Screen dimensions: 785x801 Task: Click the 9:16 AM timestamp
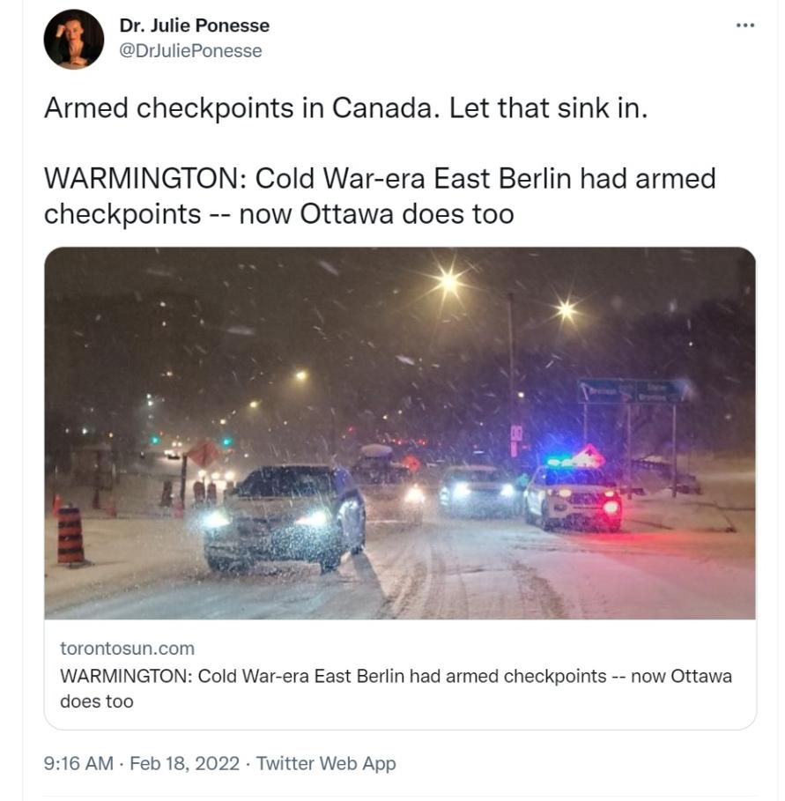click(x=78, y=763)
